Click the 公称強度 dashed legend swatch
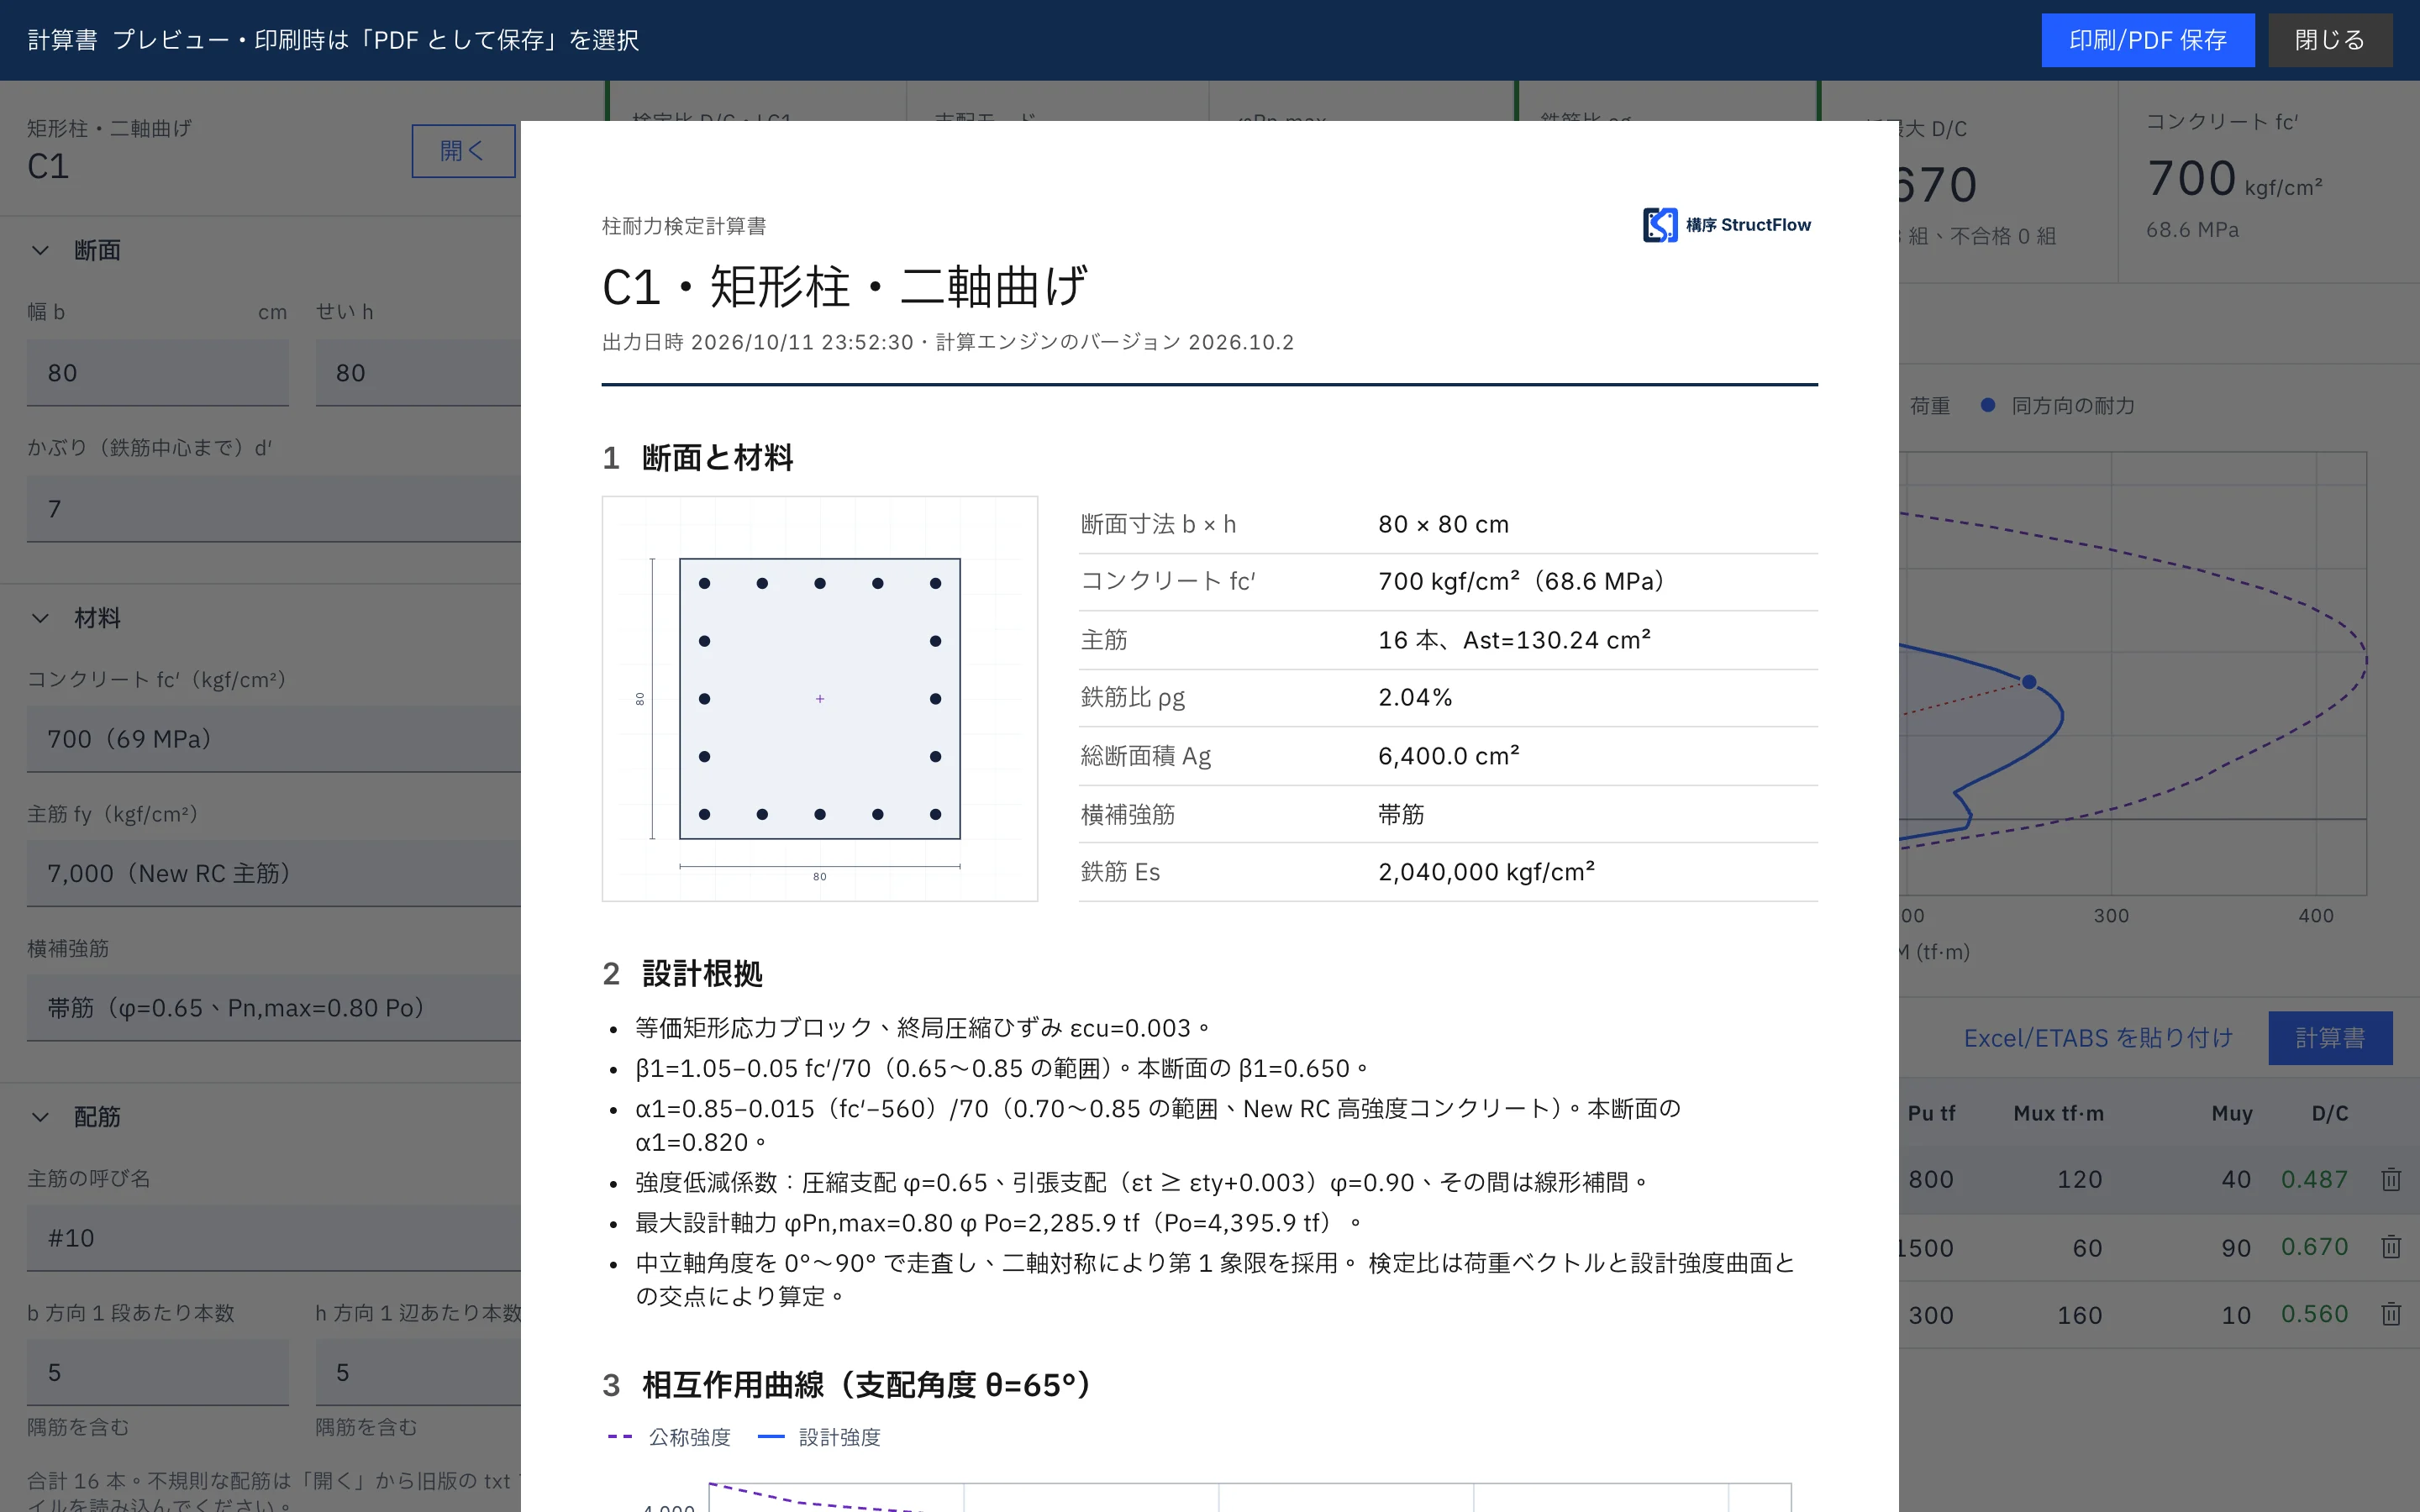 click(620, 1437)
